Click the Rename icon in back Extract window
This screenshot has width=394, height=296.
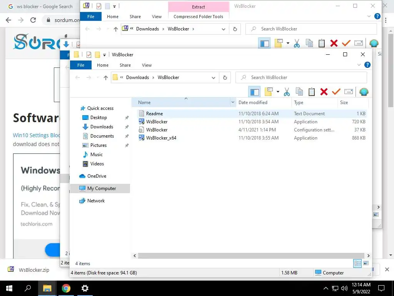[359, 43]
